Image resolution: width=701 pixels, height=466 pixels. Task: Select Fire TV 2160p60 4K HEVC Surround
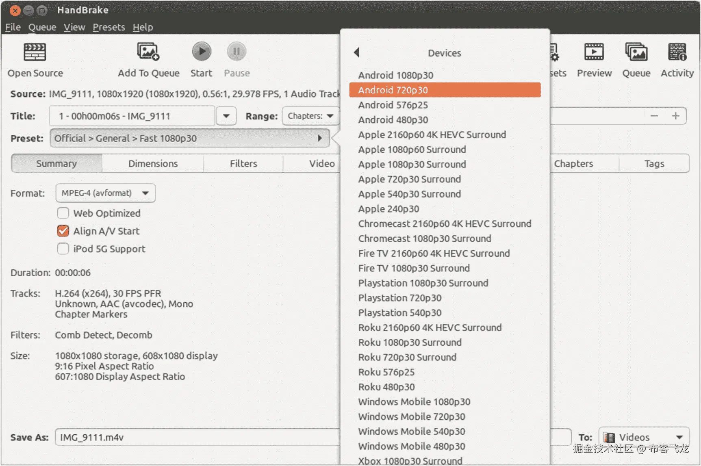point(445,253)
